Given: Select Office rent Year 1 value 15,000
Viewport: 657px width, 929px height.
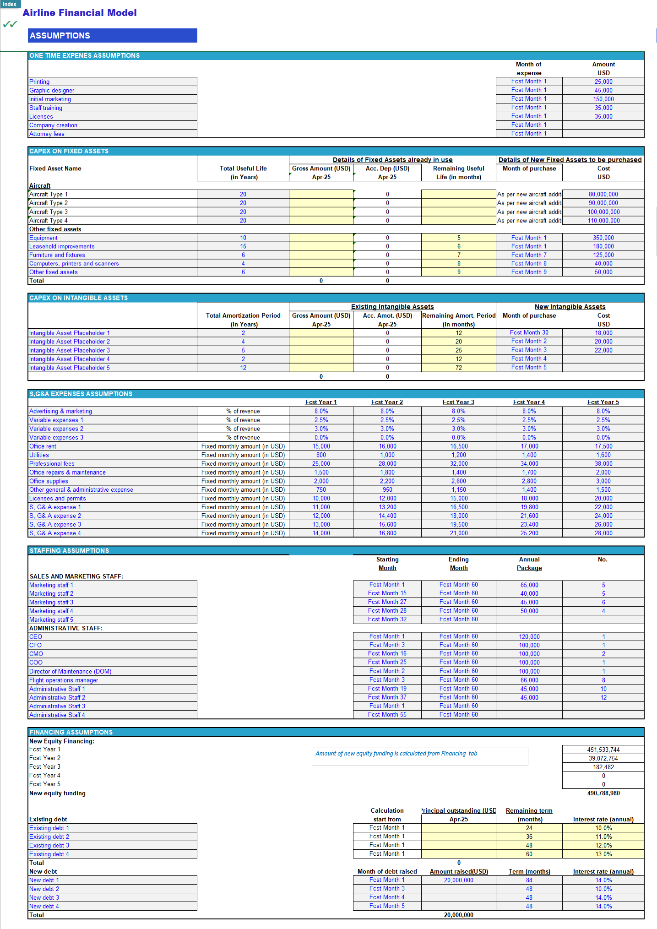Looking at the screenshot, I should click(321, 446).
